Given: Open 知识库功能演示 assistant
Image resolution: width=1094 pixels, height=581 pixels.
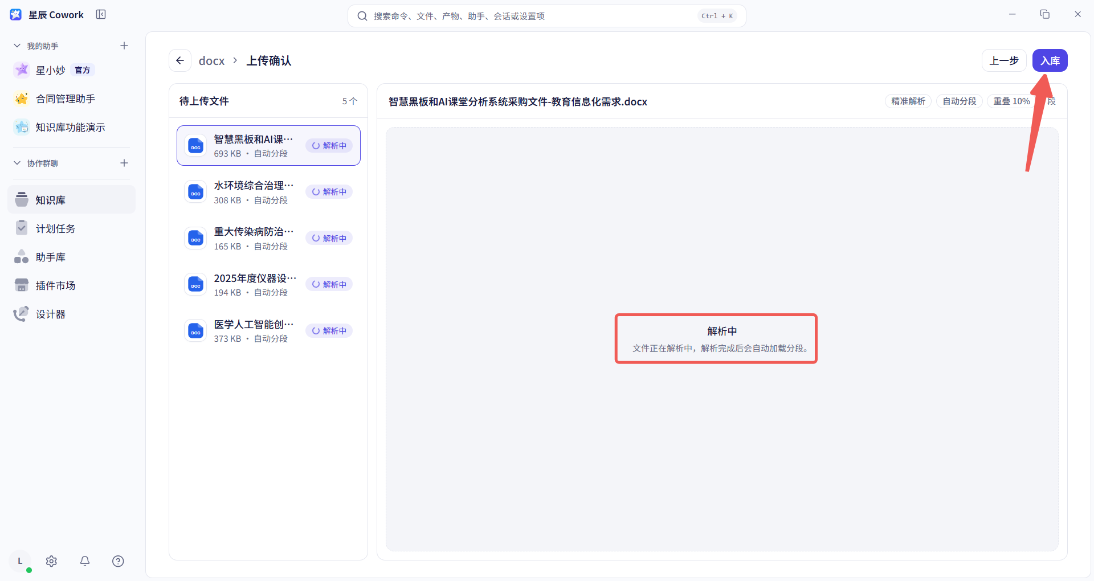Looking at the screenshot, I should click(72, 127).
